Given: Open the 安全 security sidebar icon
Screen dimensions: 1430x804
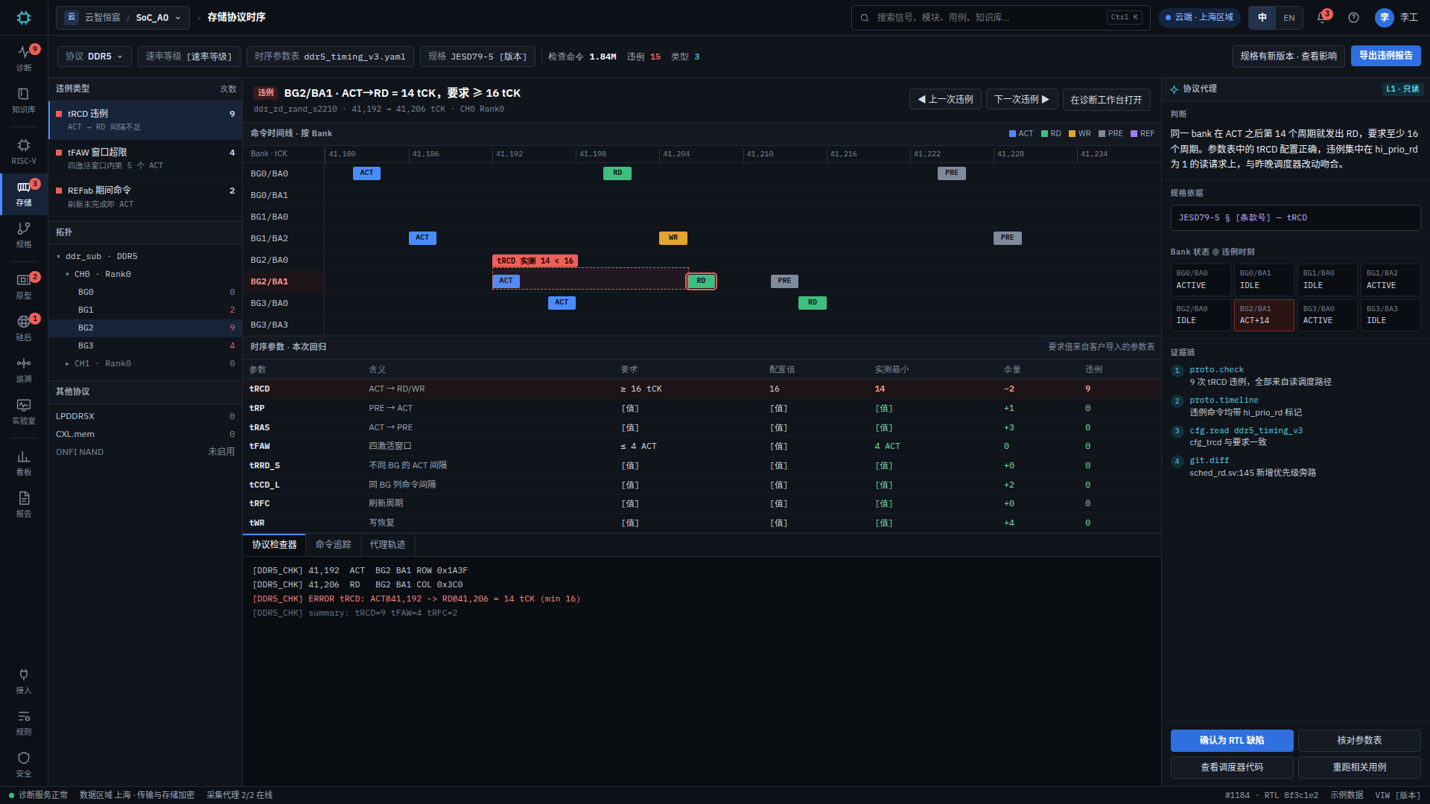Looking at the screenshot, I should (x=24, y=764).
